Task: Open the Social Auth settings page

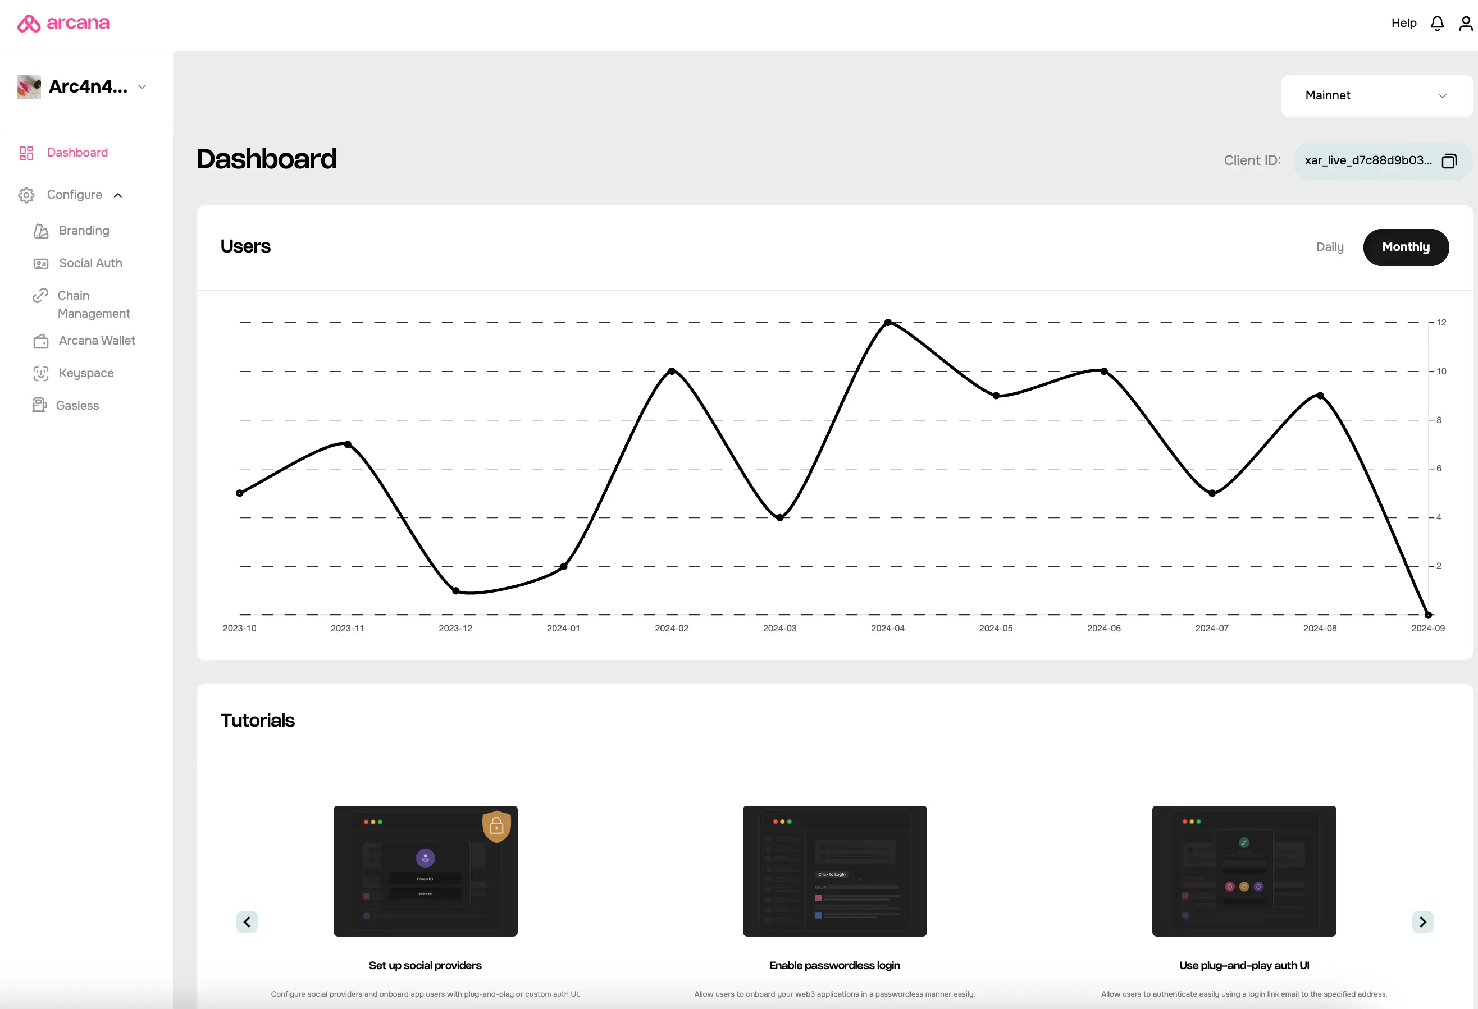Action: coord(90,263)
